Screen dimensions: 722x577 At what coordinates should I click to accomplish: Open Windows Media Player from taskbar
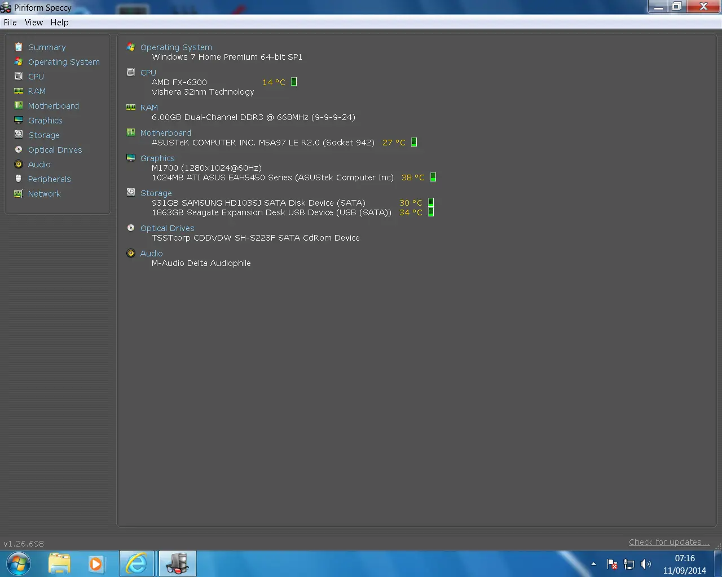tap(96, 563)
